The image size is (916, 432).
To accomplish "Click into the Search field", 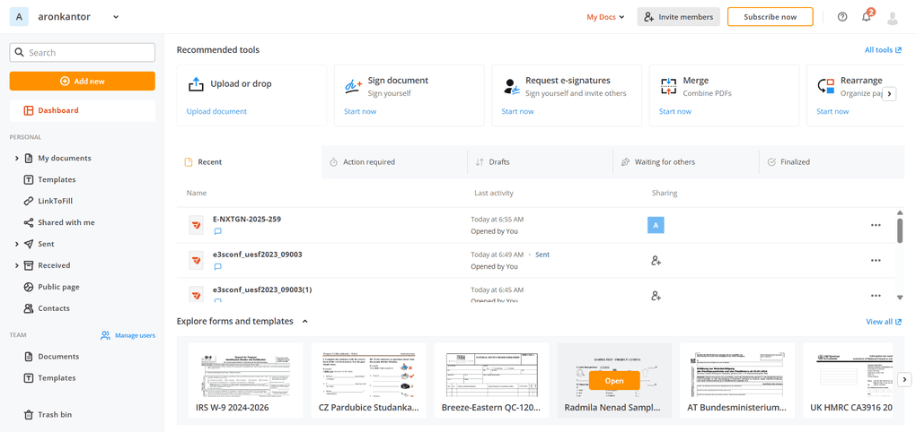I will 83,53.
